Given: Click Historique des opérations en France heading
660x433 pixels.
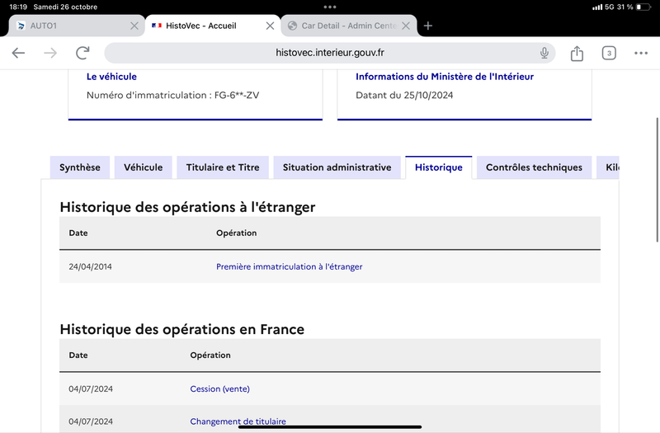Looking at the screenshot, I should pos(181,329).
